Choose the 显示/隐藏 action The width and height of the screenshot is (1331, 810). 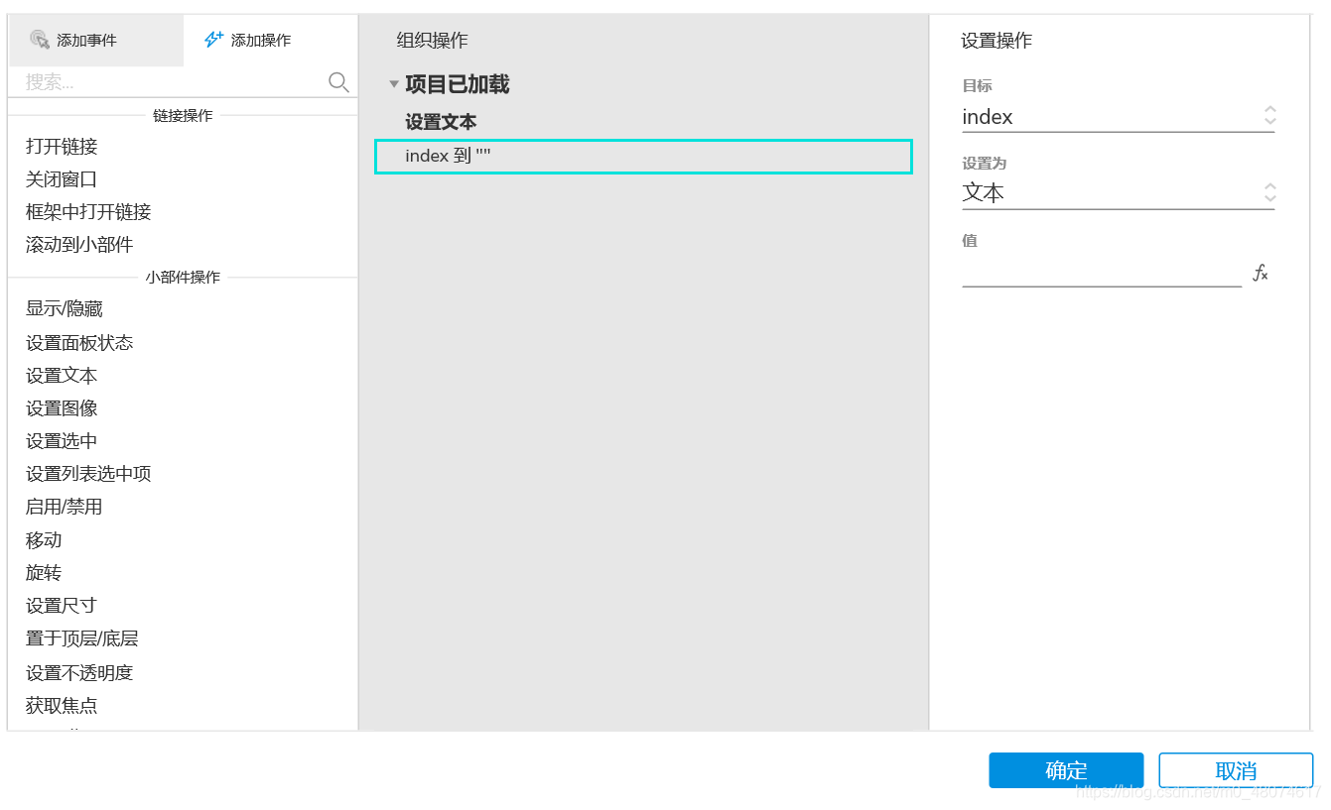coord(65,309)
